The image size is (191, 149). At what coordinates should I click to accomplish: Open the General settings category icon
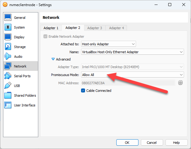pyautogui.click(x=8, y=18)
